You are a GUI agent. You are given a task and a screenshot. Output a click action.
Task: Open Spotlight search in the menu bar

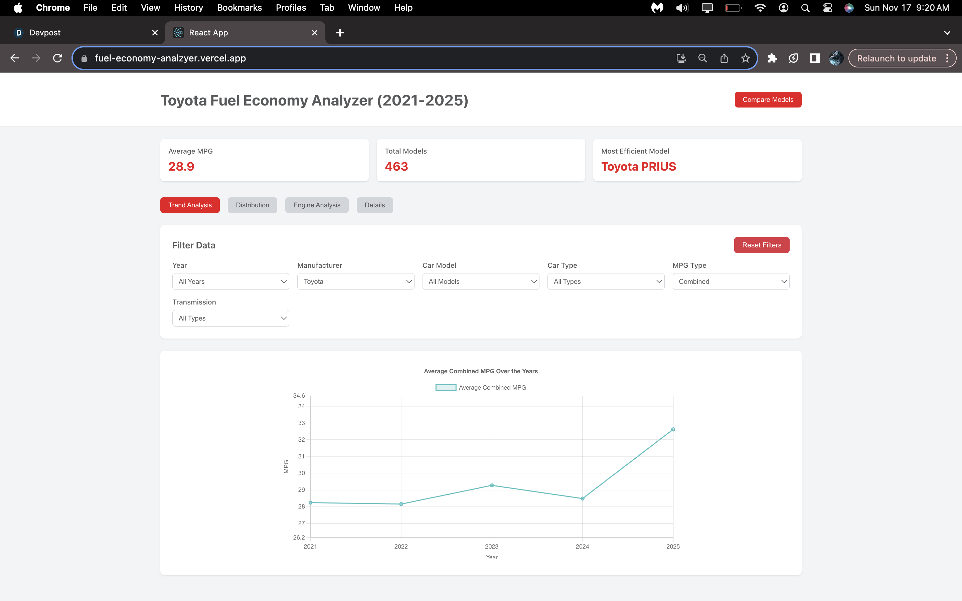[805, 8]
